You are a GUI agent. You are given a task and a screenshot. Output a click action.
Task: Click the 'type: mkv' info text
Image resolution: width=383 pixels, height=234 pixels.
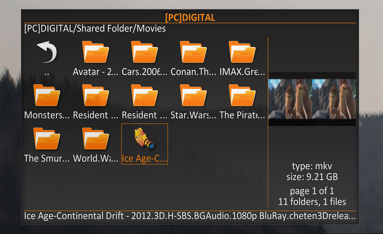312,166
